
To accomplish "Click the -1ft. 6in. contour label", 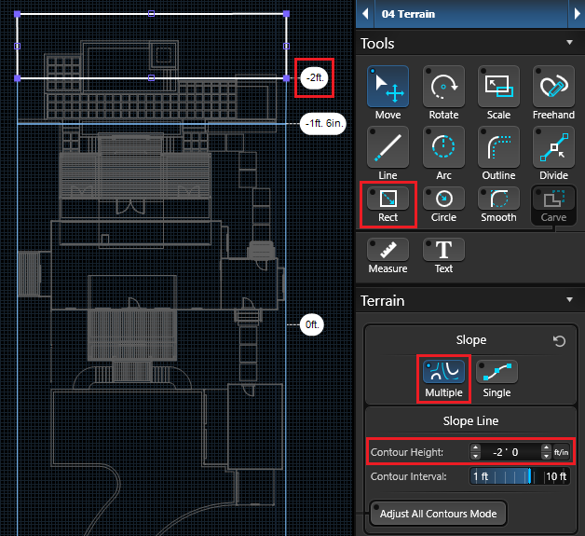I will (323, 124).
